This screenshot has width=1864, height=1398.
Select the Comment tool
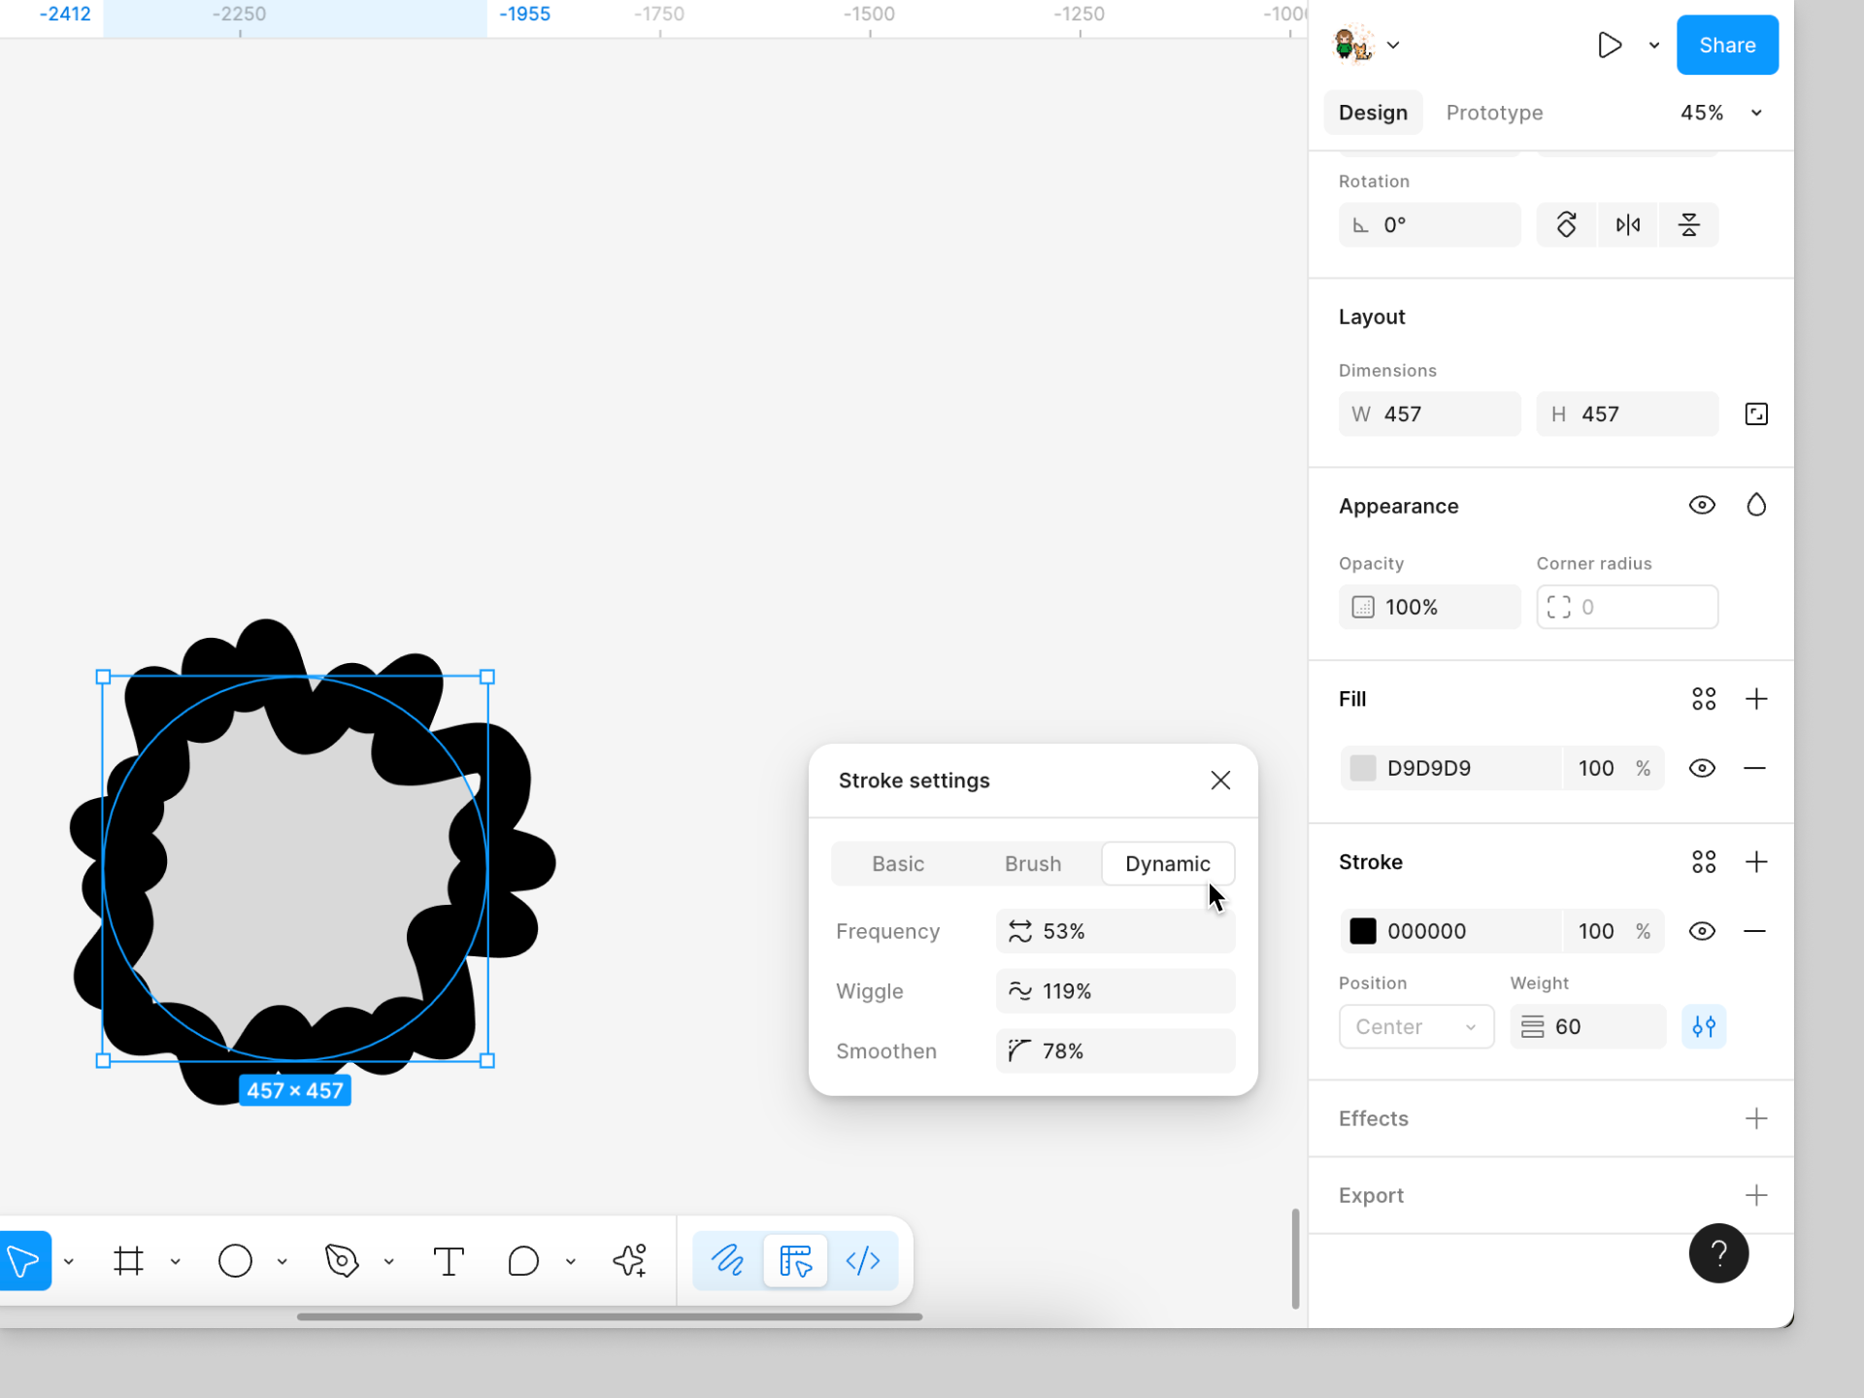[x=523, y=1261]
